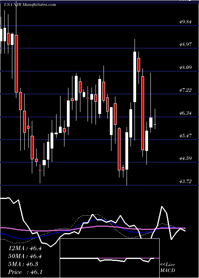Click the 47.22 price axis label
Screen dimensions: 199x278
click(185, 90)
